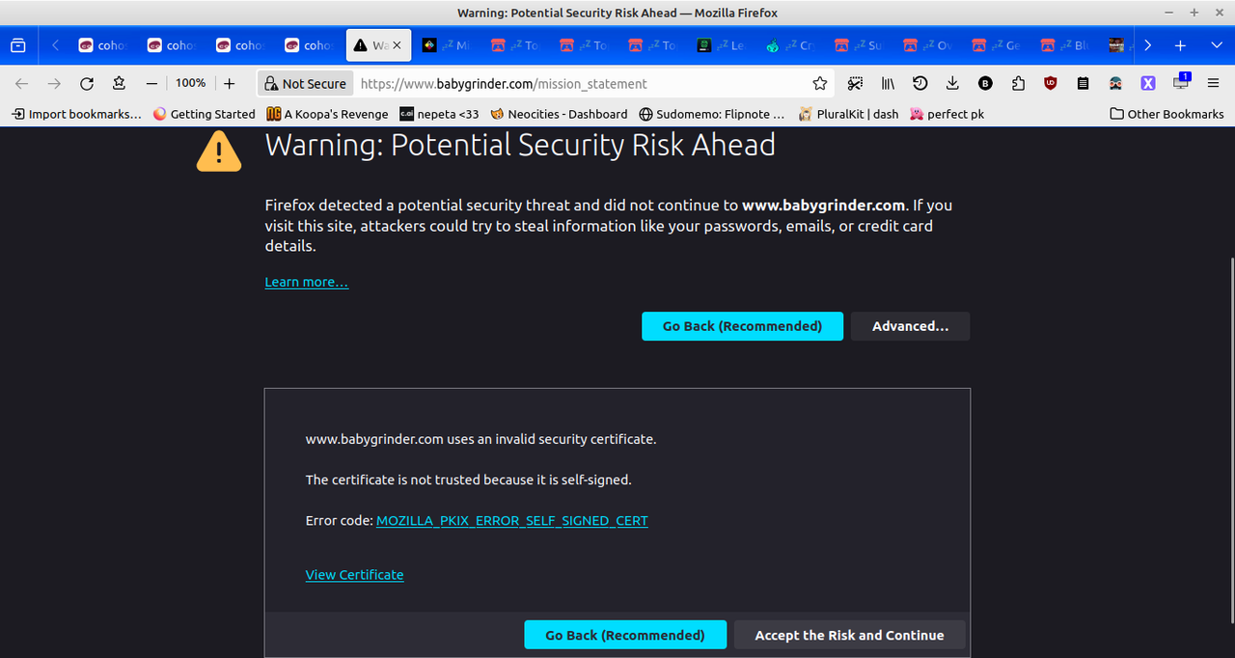Click Accept the Risk and Continue

click(x=849, y=635)
